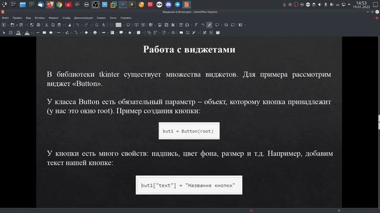Click the paragraph starting "У кнопки есть много"

(190, 158)
